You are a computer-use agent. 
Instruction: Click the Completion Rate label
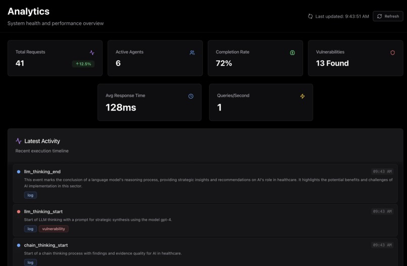(x=233, y=52)
